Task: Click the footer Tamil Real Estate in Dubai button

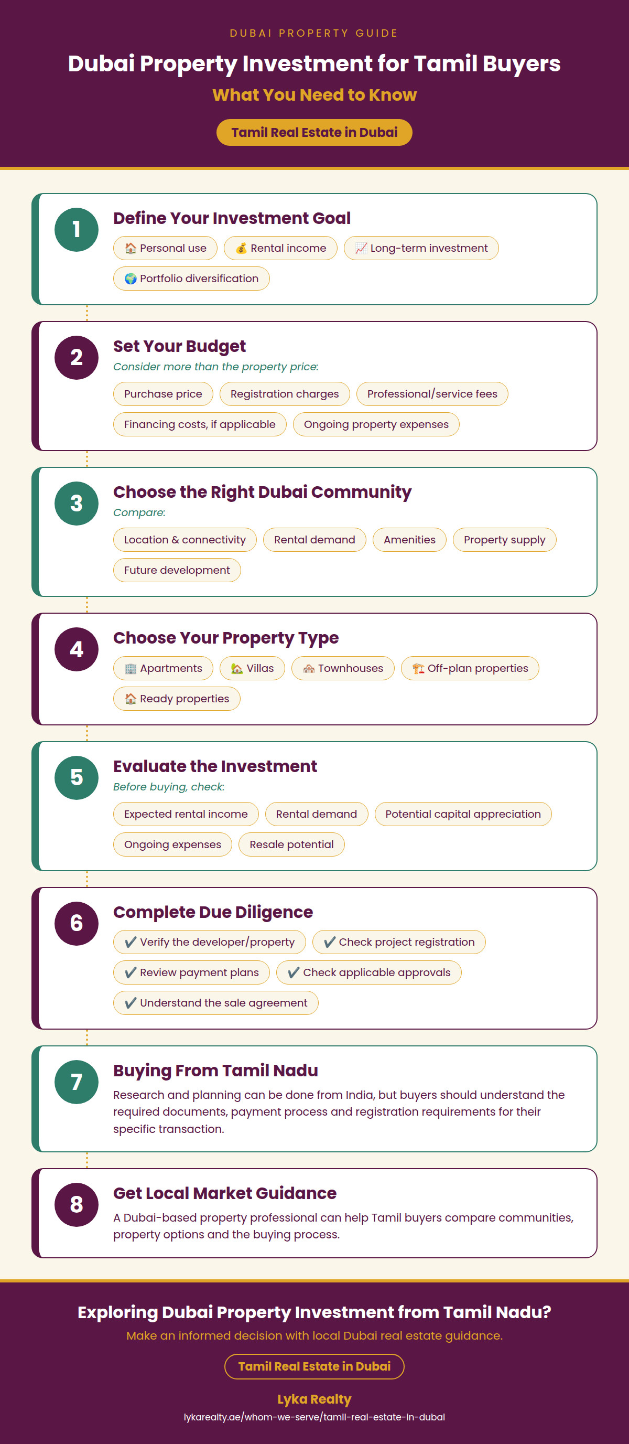Action: 314,1366
